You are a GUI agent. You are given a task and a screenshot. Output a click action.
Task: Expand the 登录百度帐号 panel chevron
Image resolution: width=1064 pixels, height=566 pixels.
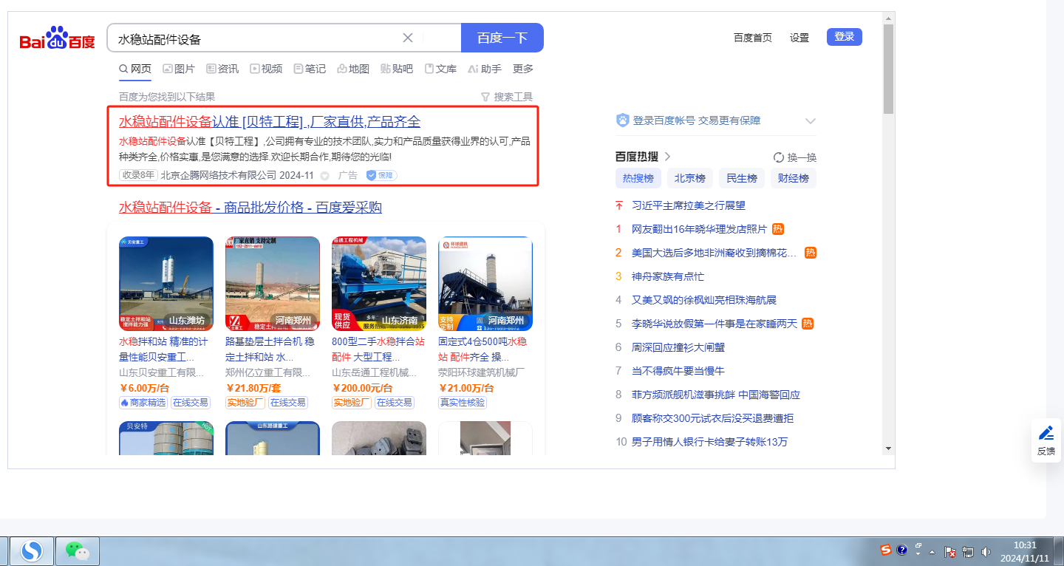tap(810, 121)
